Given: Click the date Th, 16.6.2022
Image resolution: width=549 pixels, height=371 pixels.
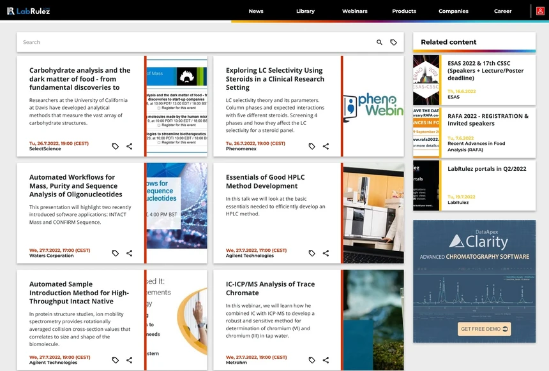Looking at the screenshot, I should [462, 92].
